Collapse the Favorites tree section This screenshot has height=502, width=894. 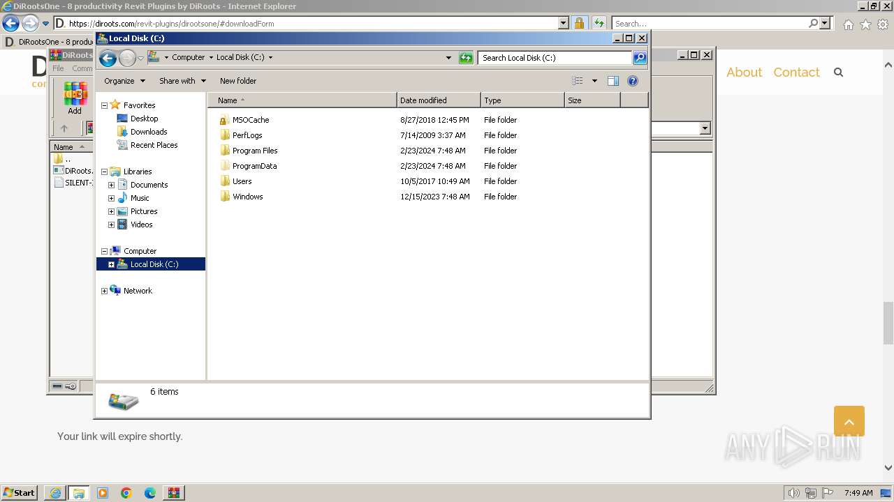pos(104,105)
